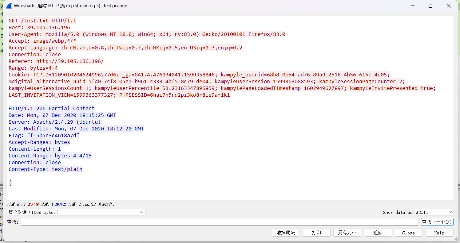Open the "Show data as" format dropdown showing ASCII
The image size is (460, 243).
click(434, 212)
